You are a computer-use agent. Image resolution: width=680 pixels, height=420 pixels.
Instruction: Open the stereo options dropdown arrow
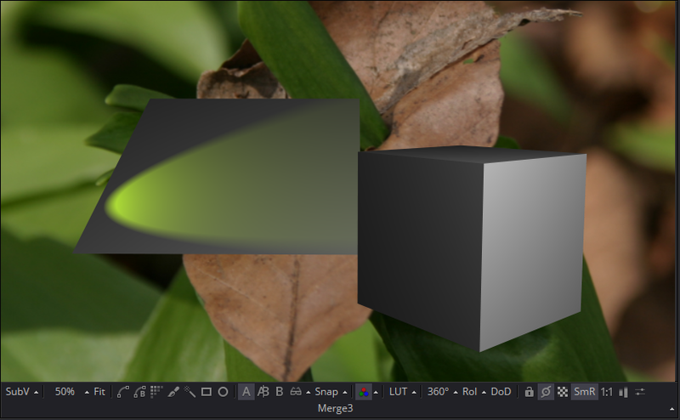pos(308,392)
